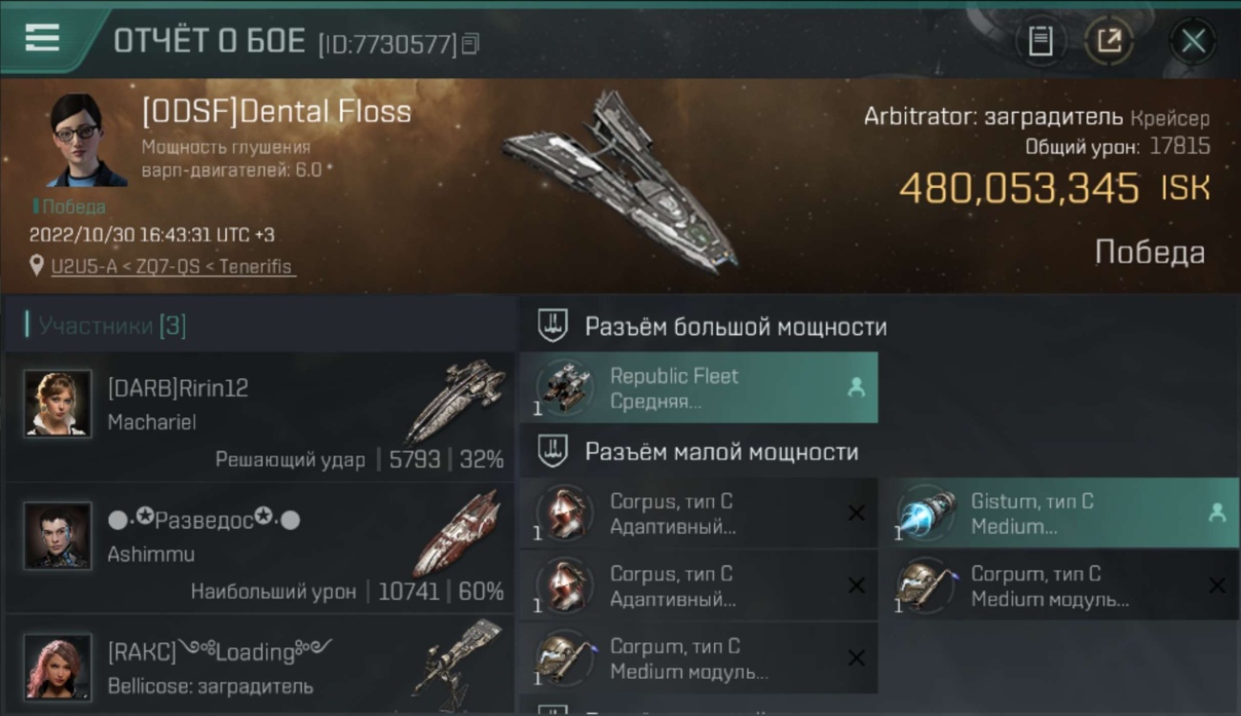The height and width of the screenshot is (716, 1241).
Task: Select participant Ririn12 with Machariel
Action: pos(259,416)
